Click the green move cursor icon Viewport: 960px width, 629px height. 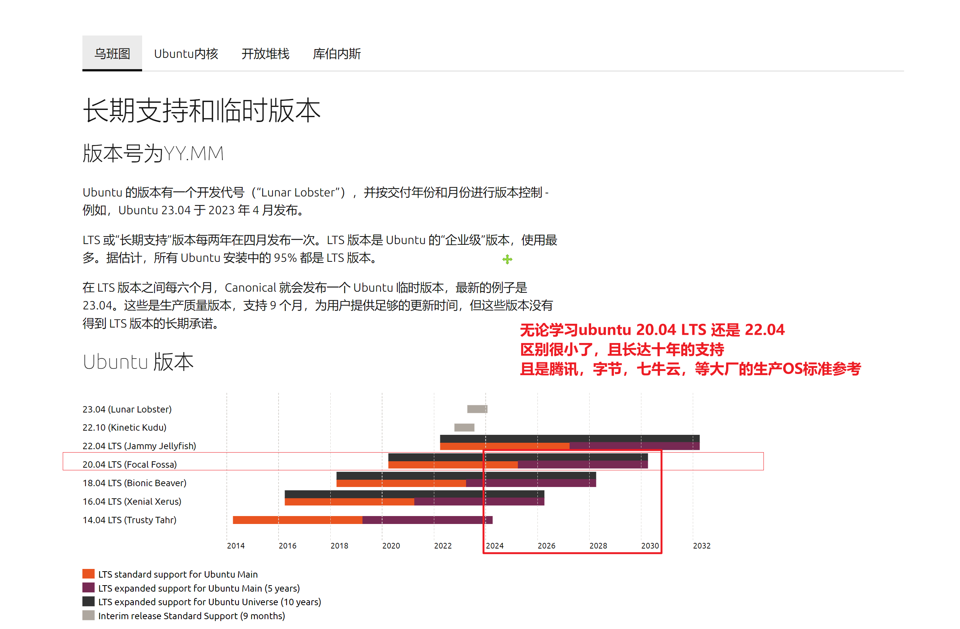point(507,259)
